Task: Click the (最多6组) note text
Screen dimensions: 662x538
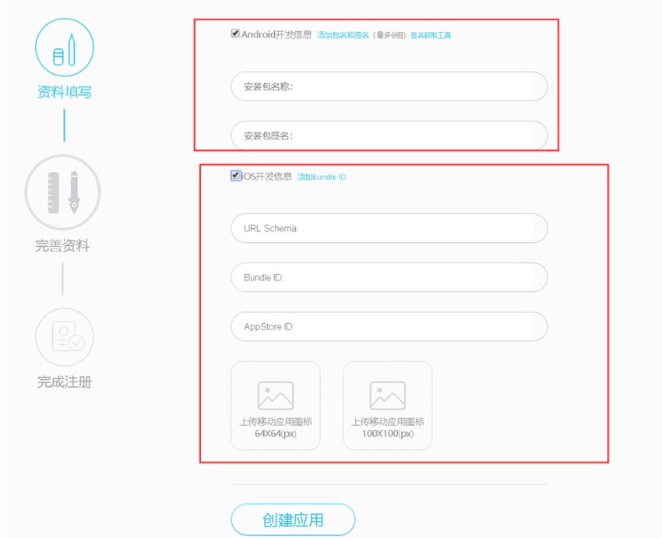Action: tap(389, 35)
